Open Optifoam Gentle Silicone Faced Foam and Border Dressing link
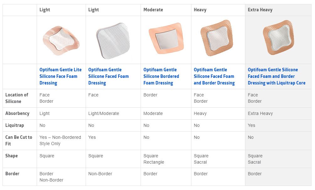This screenshot has width=315, height=190. [214, 76]
